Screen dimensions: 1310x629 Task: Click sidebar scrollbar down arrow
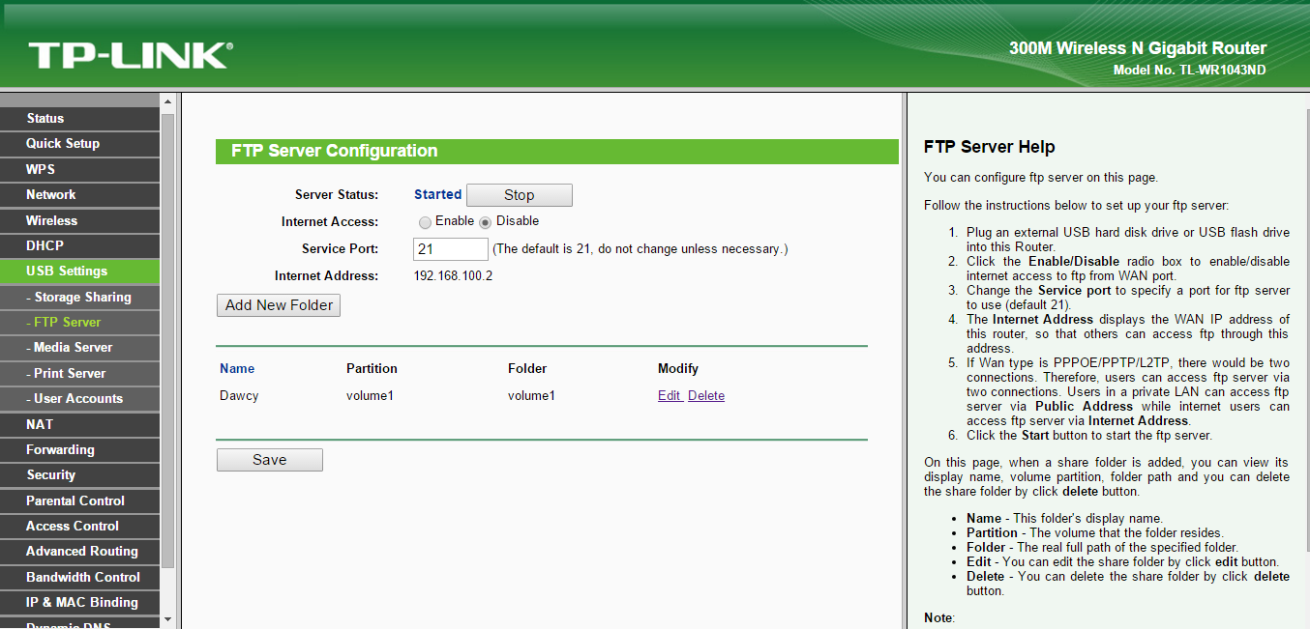coord(167,619)
